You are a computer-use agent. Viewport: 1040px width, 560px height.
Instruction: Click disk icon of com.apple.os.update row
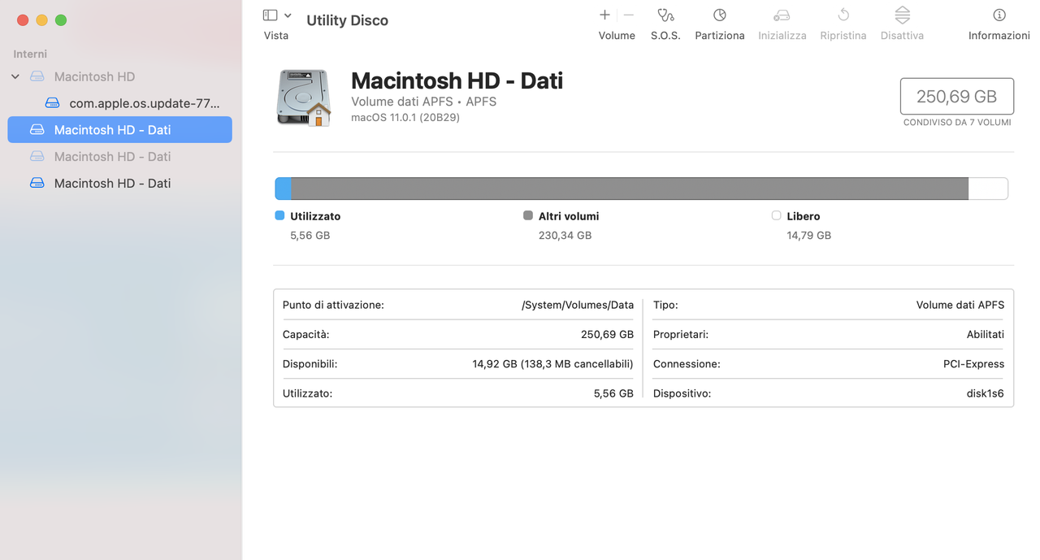click(53, 103)
